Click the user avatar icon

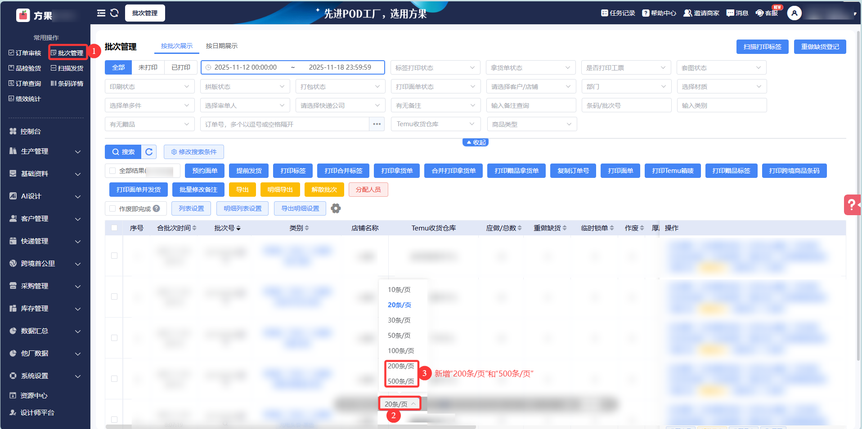tap(795, 13)
